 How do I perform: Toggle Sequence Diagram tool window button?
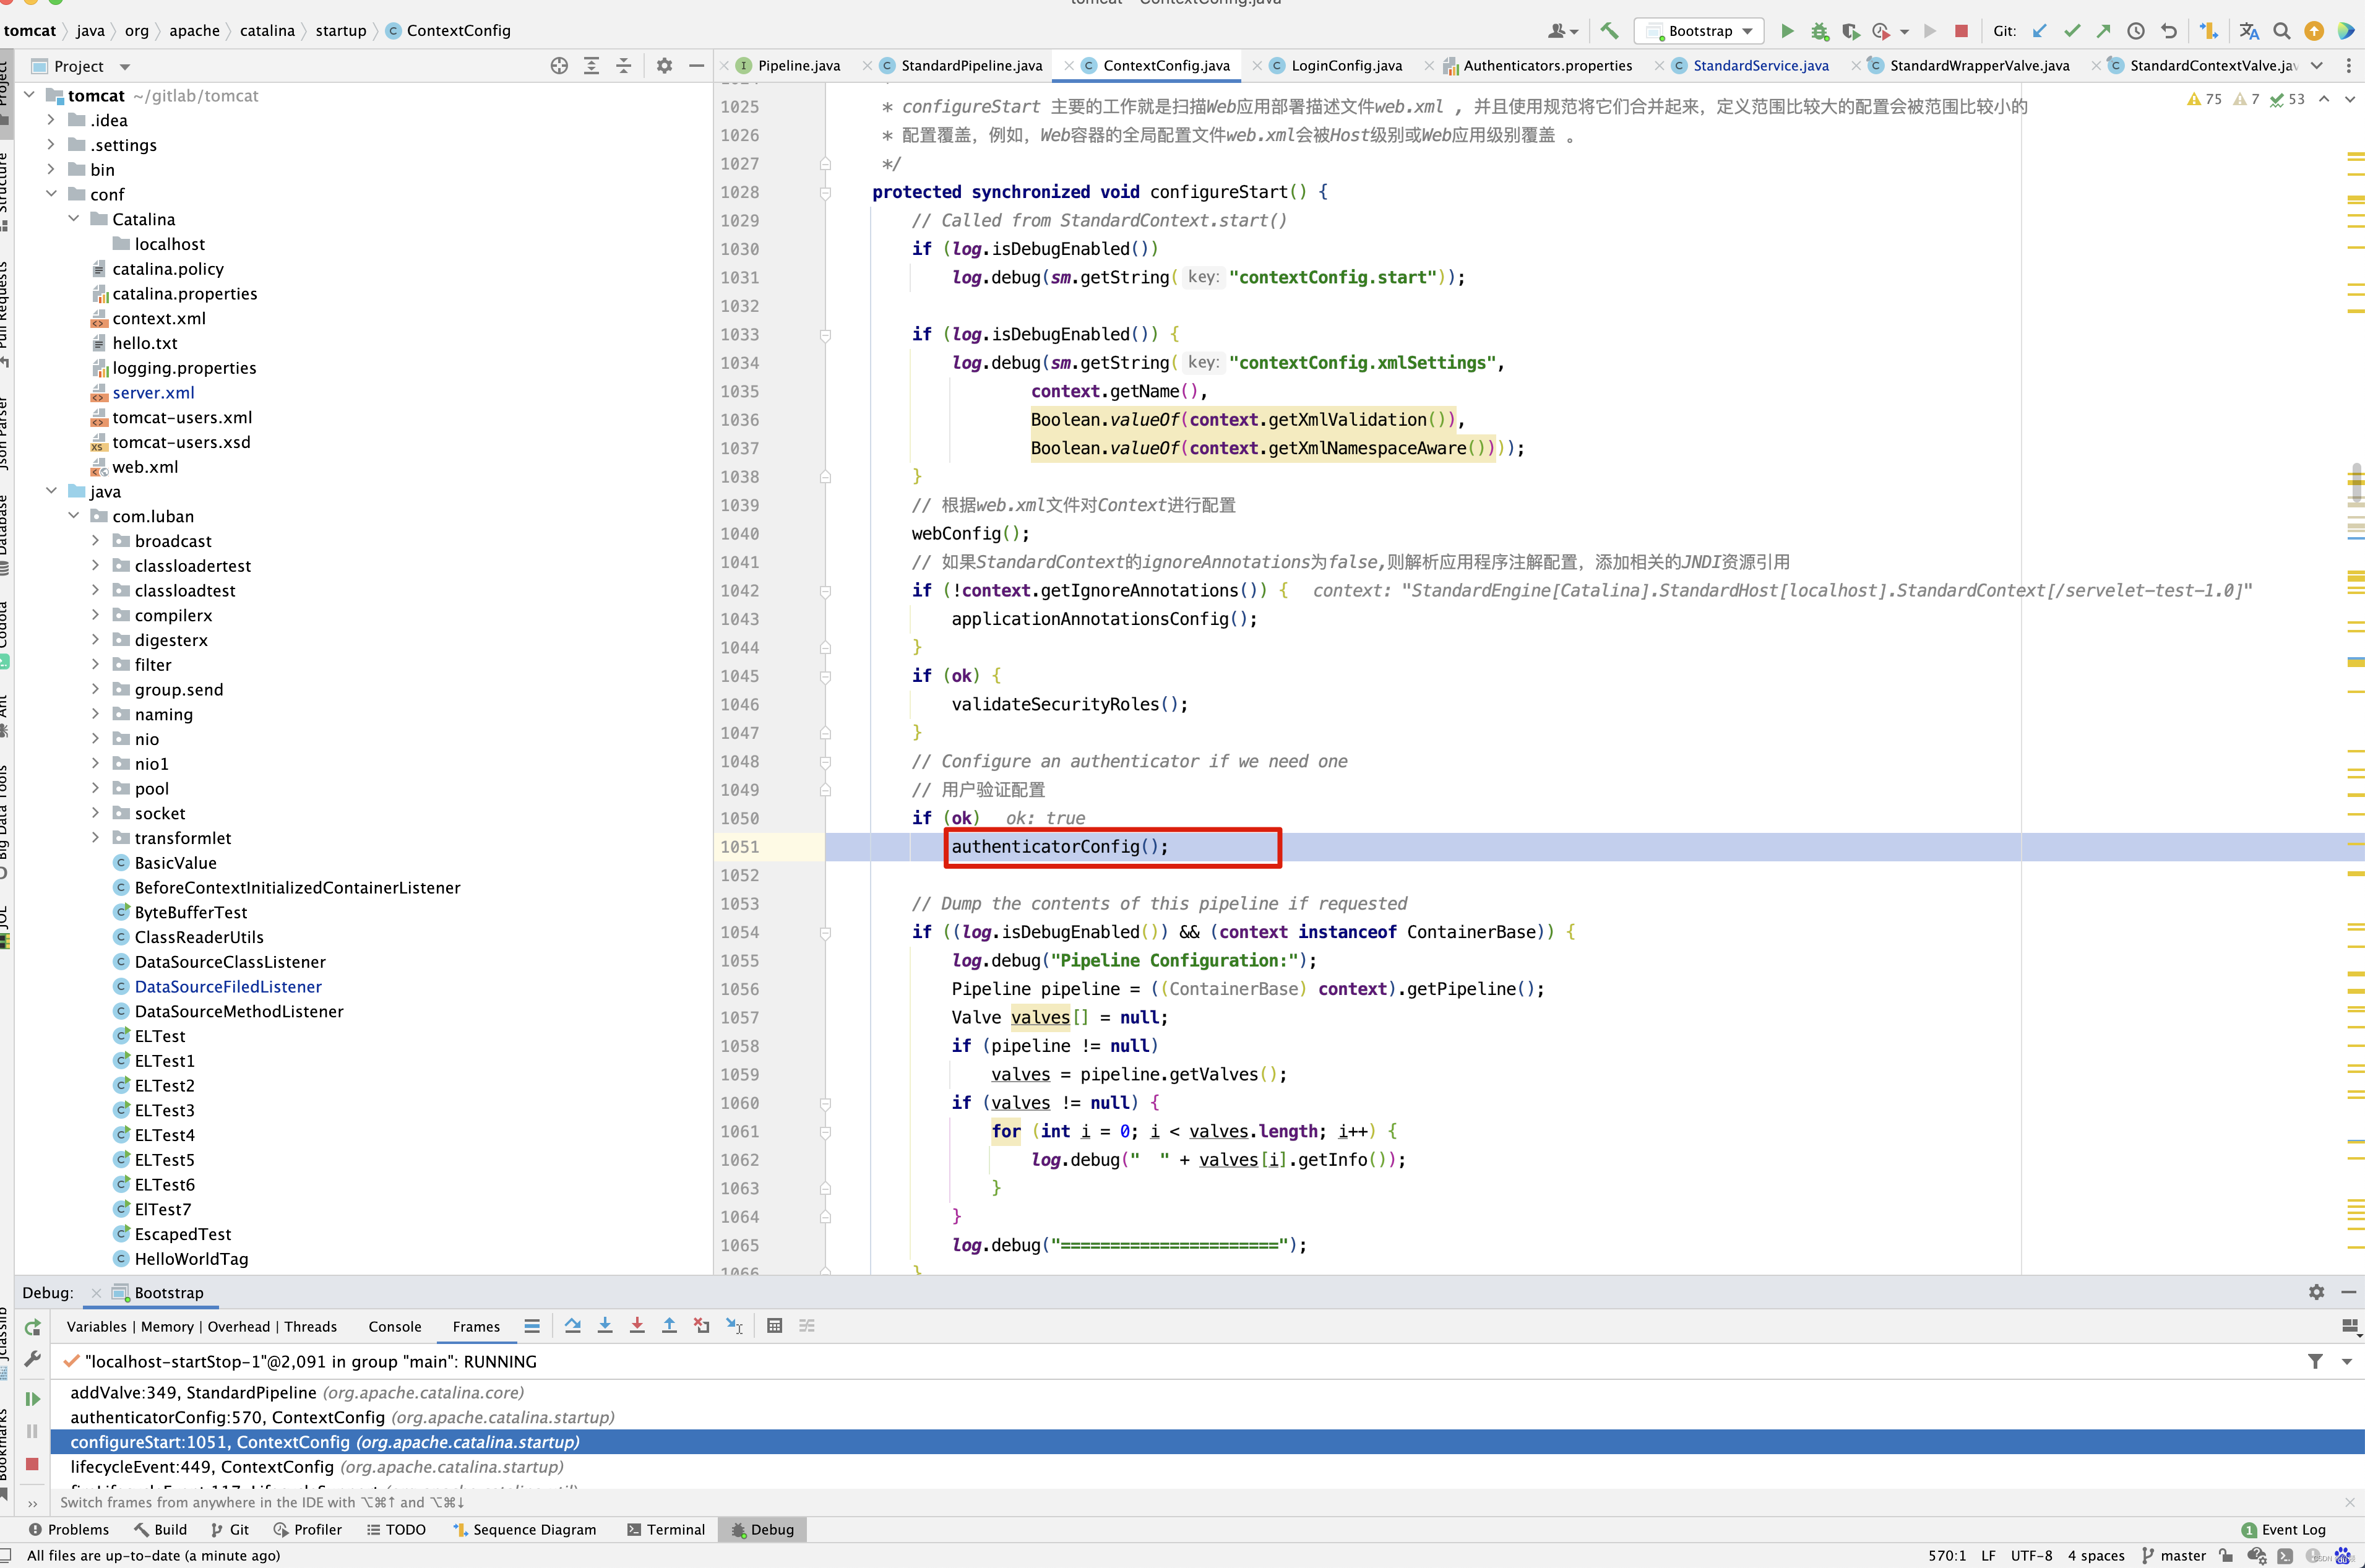pos(524,1529)
